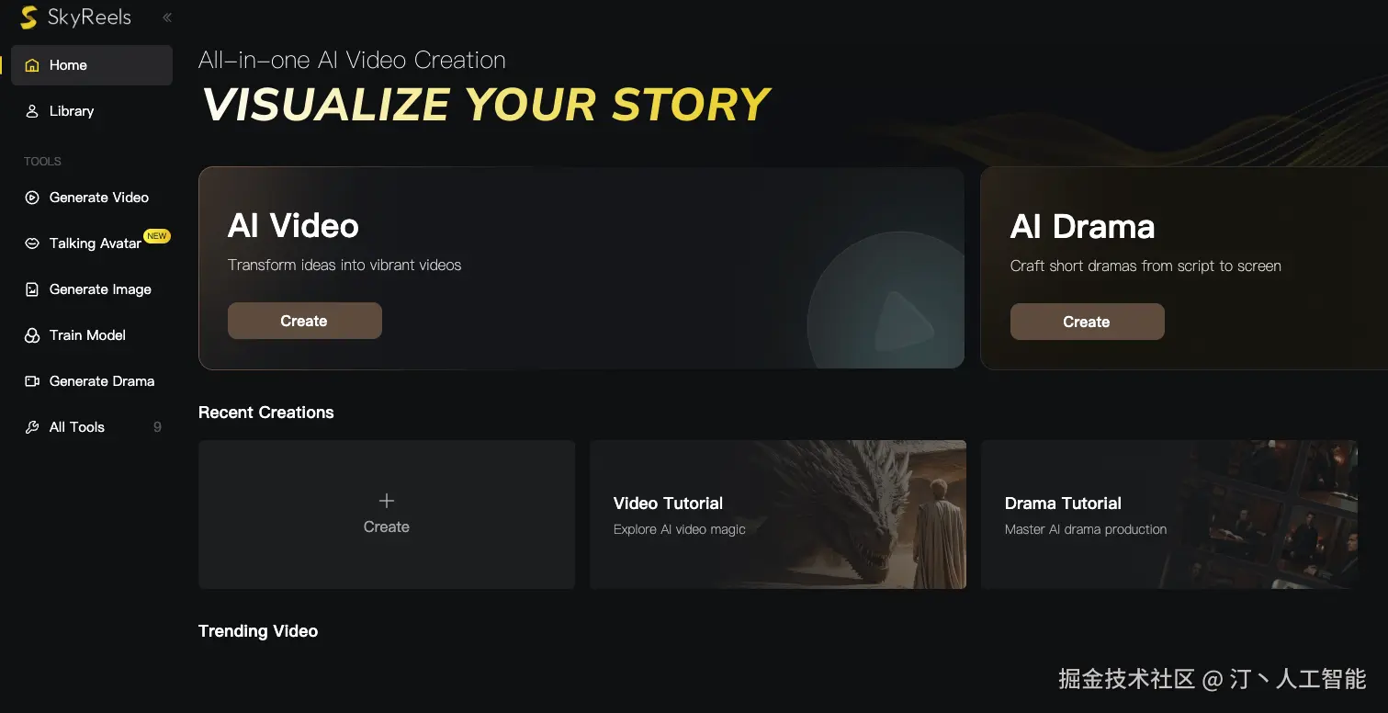Open Train Model via its icon
This screenshot has width=1388, height=713.
32,335
